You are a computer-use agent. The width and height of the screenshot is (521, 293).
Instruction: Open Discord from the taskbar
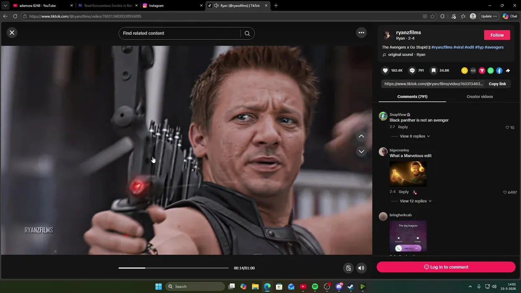tap(339, 286)
